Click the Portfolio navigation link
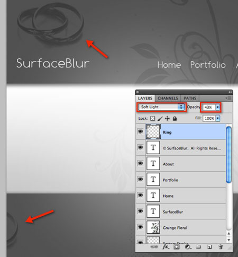 coord(208,65)
